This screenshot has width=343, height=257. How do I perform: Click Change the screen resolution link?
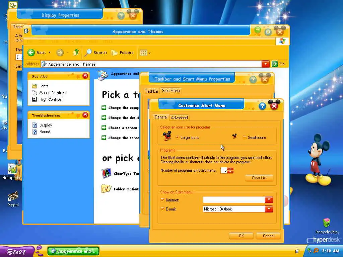(124, 138)
